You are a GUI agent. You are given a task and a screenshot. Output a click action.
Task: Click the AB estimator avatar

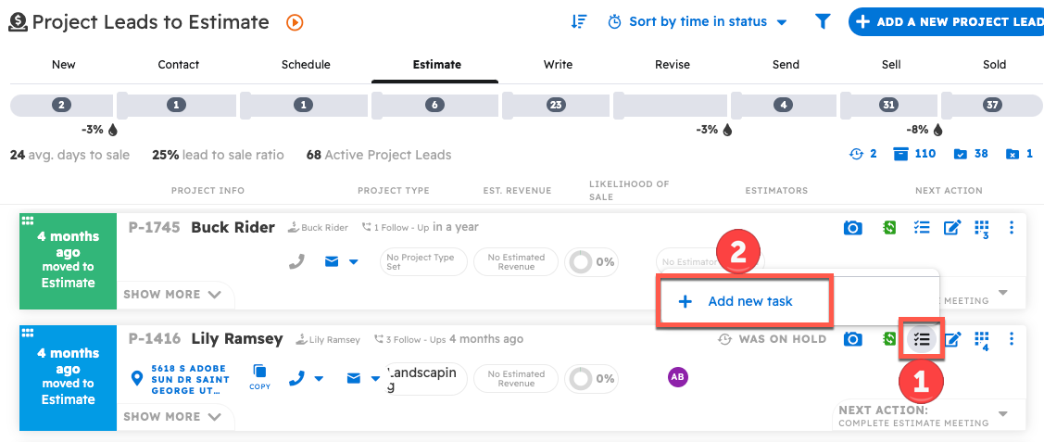[x=677, y=377]
